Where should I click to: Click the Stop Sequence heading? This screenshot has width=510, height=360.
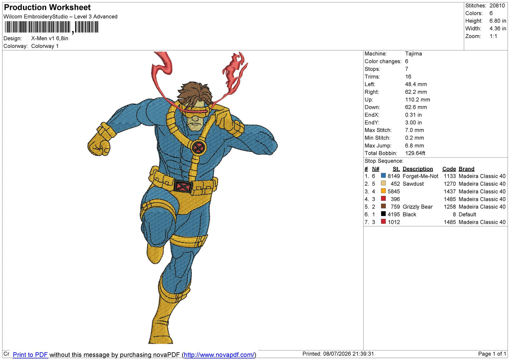point(384,161)
